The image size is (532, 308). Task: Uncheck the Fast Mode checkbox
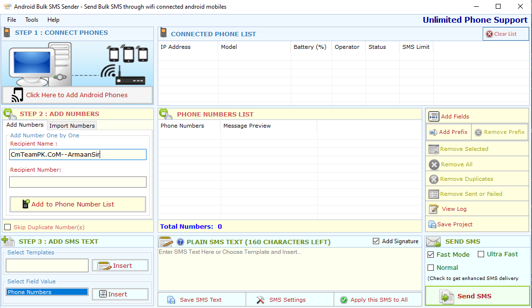(431, 254)
